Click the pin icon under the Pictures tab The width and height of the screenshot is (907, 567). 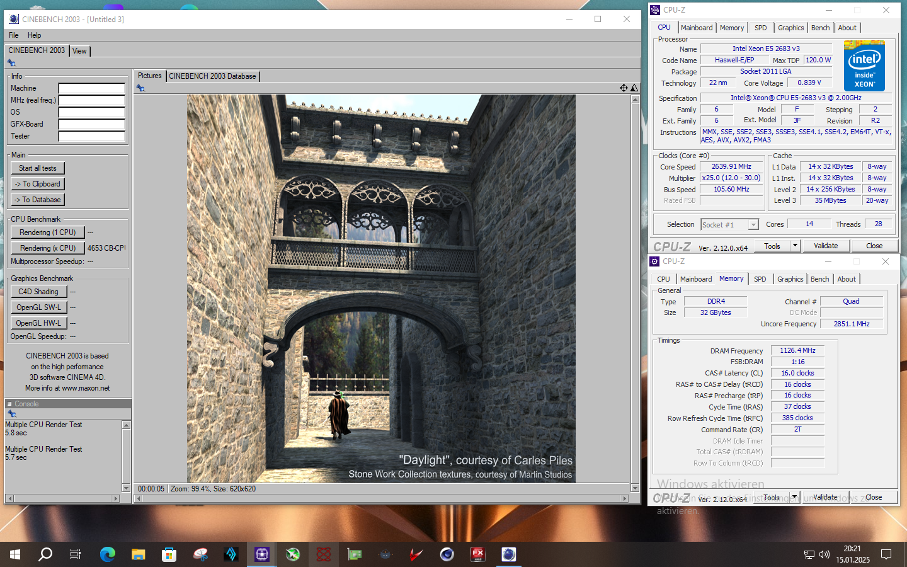pyautogui.click(x=140, y=88)
